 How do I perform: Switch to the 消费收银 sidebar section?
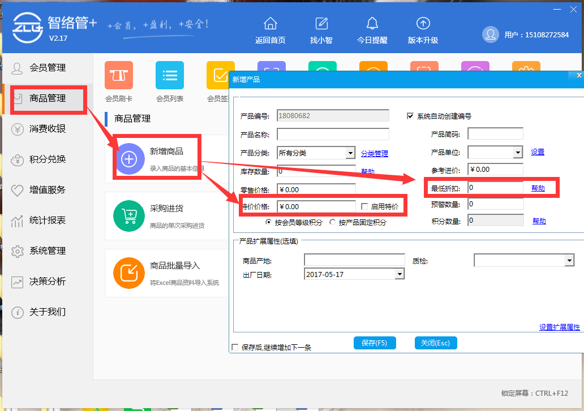click(x=48, y=128)
